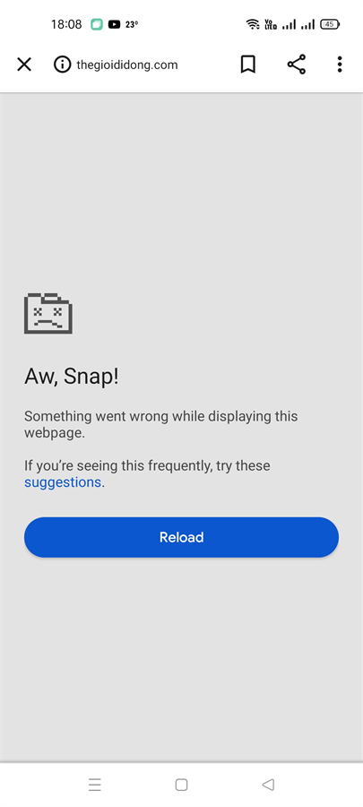Tap the YouTube notification icon in status bar

pos(114,24)
